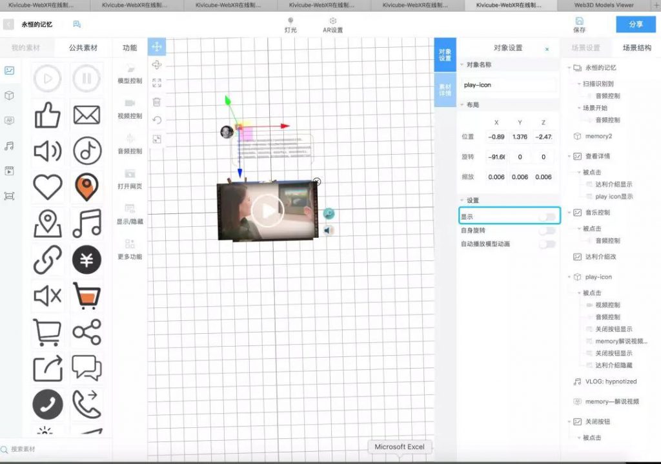
Task: Select the move tool in canvas toolbar
Action: (x=156, y=46)
